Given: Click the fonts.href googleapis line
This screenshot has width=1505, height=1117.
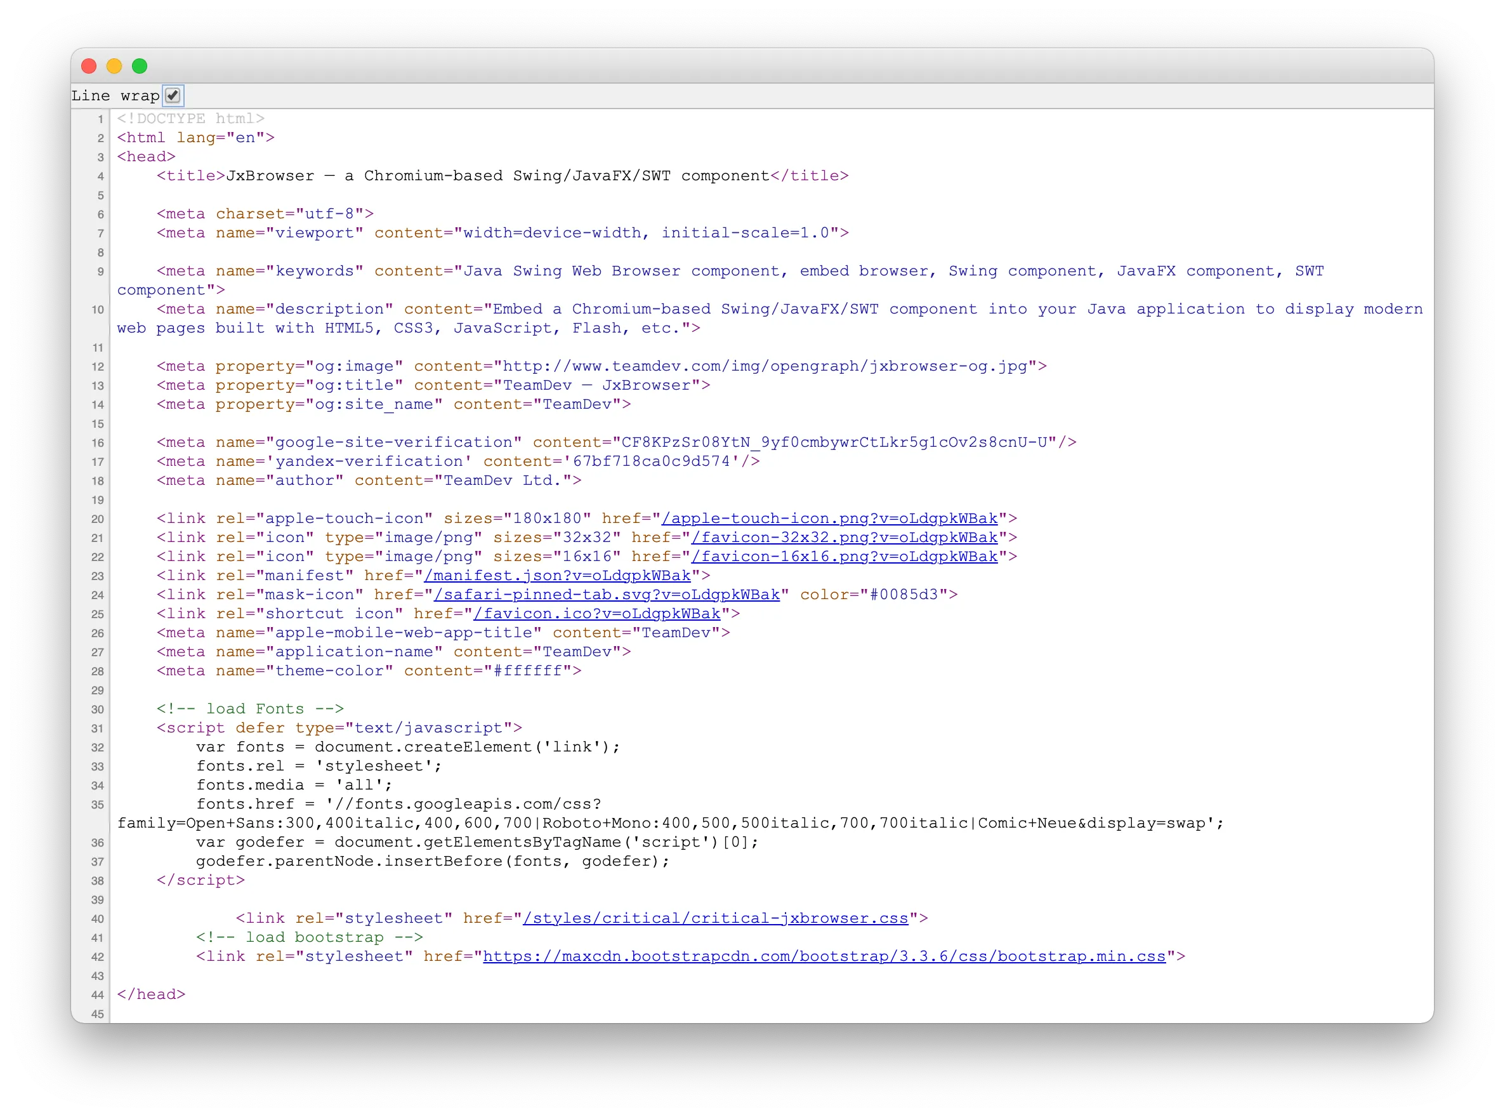Looking at the screenshot, I should pyautogui.click(x=398, y=804).
